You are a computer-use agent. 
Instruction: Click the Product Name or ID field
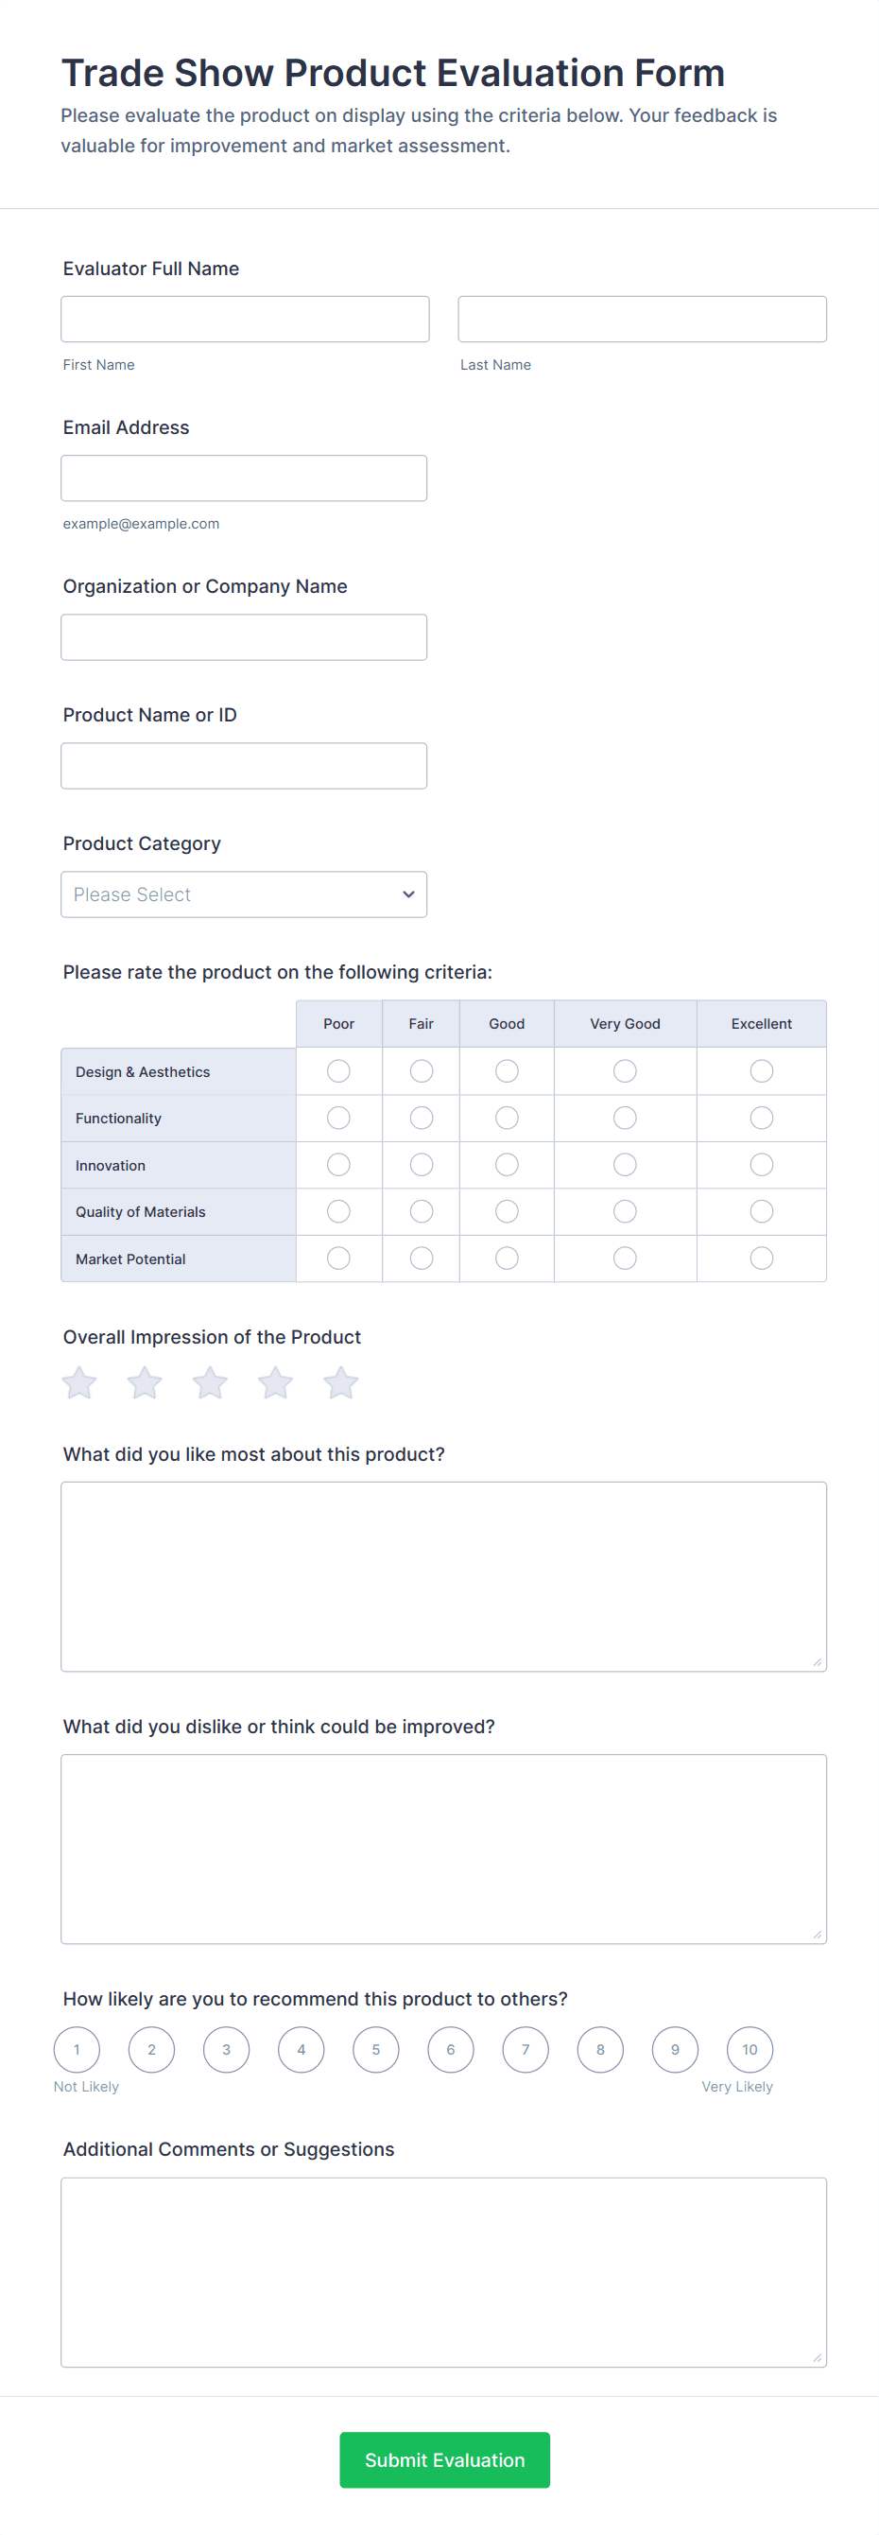pyautogui.click(x=243, y=766)
